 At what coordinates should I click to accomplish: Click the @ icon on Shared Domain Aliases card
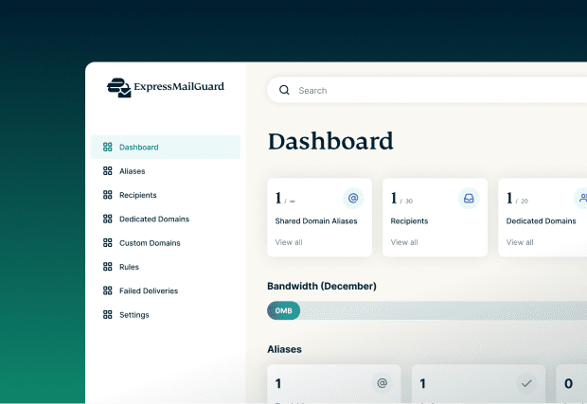point(353,199)
